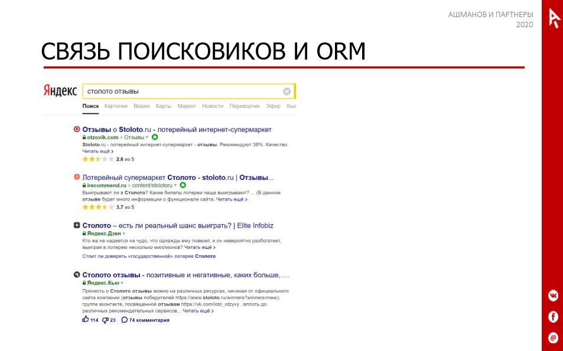Click Читать ещё under otzovik result
This screenshot has width=563, height=351.
[97, 151]
